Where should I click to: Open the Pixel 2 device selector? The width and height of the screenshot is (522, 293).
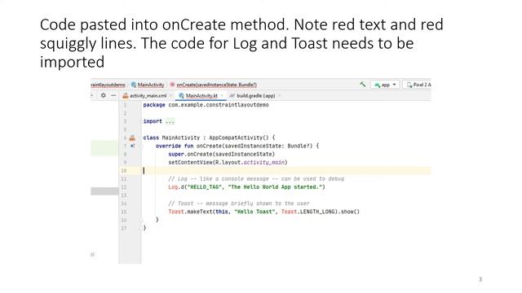point(418,85)
